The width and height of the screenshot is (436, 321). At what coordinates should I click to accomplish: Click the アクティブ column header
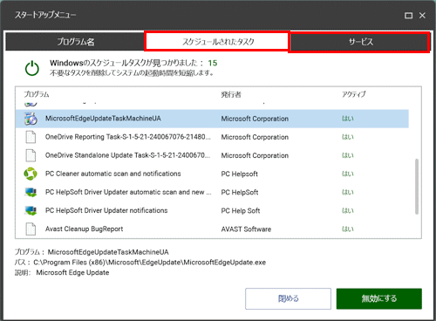(353, 94)
